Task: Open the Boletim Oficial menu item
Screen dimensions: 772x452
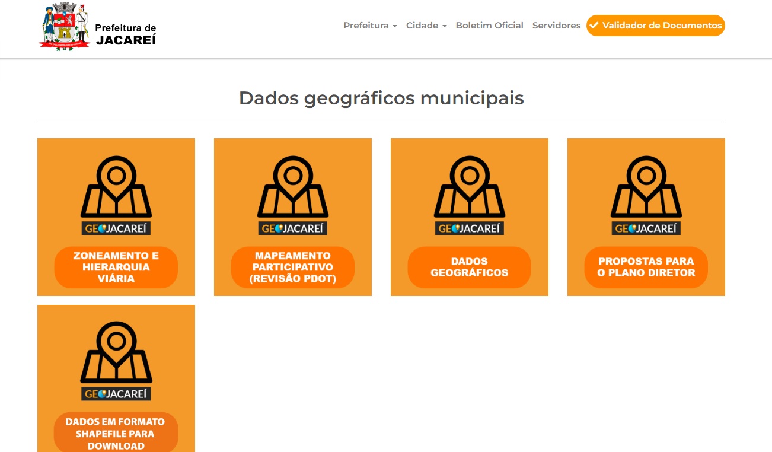Action: click(489, 26)
